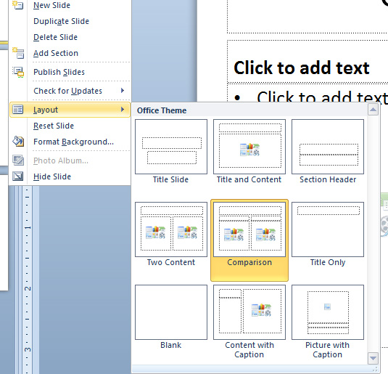
Task: Click the gallery resize grip at corner
Action: [375, 369]
